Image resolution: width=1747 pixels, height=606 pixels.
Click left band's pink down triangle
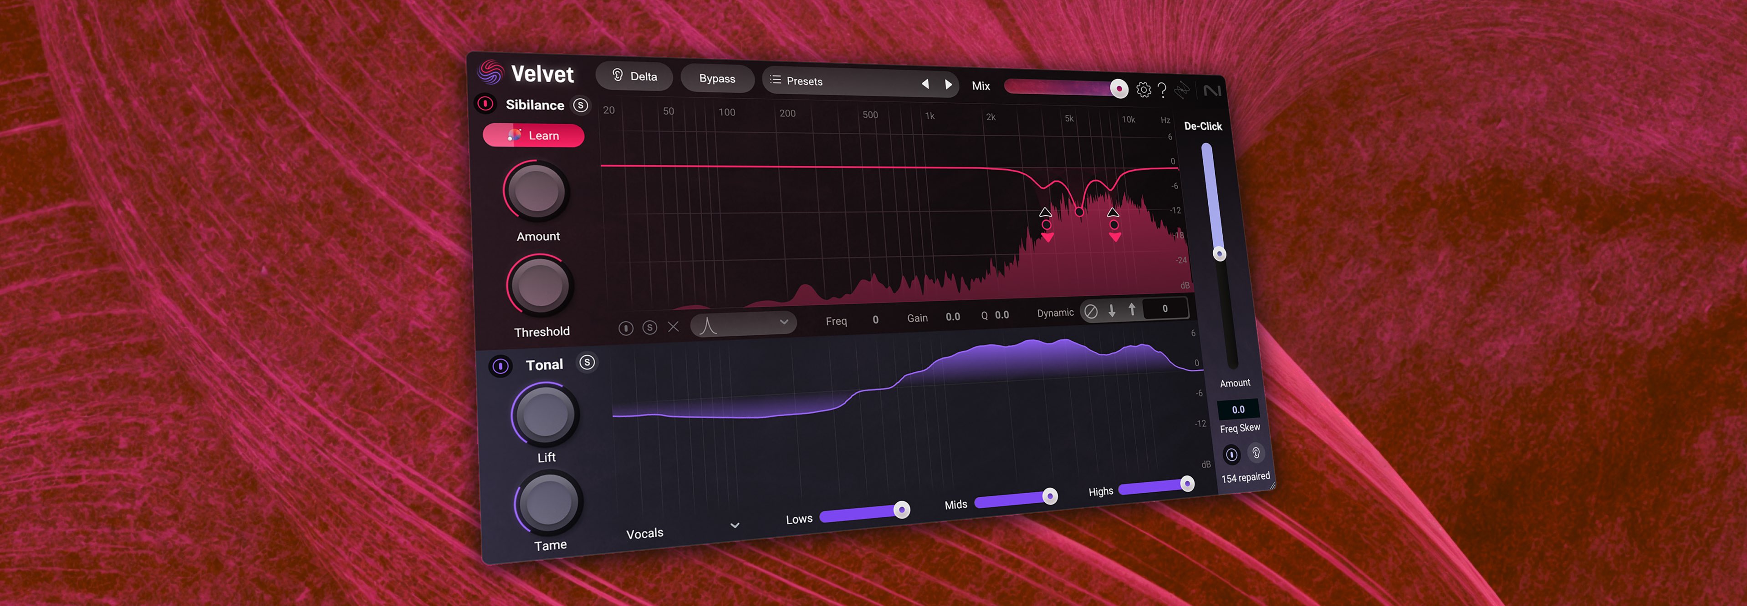(1048, 237)
